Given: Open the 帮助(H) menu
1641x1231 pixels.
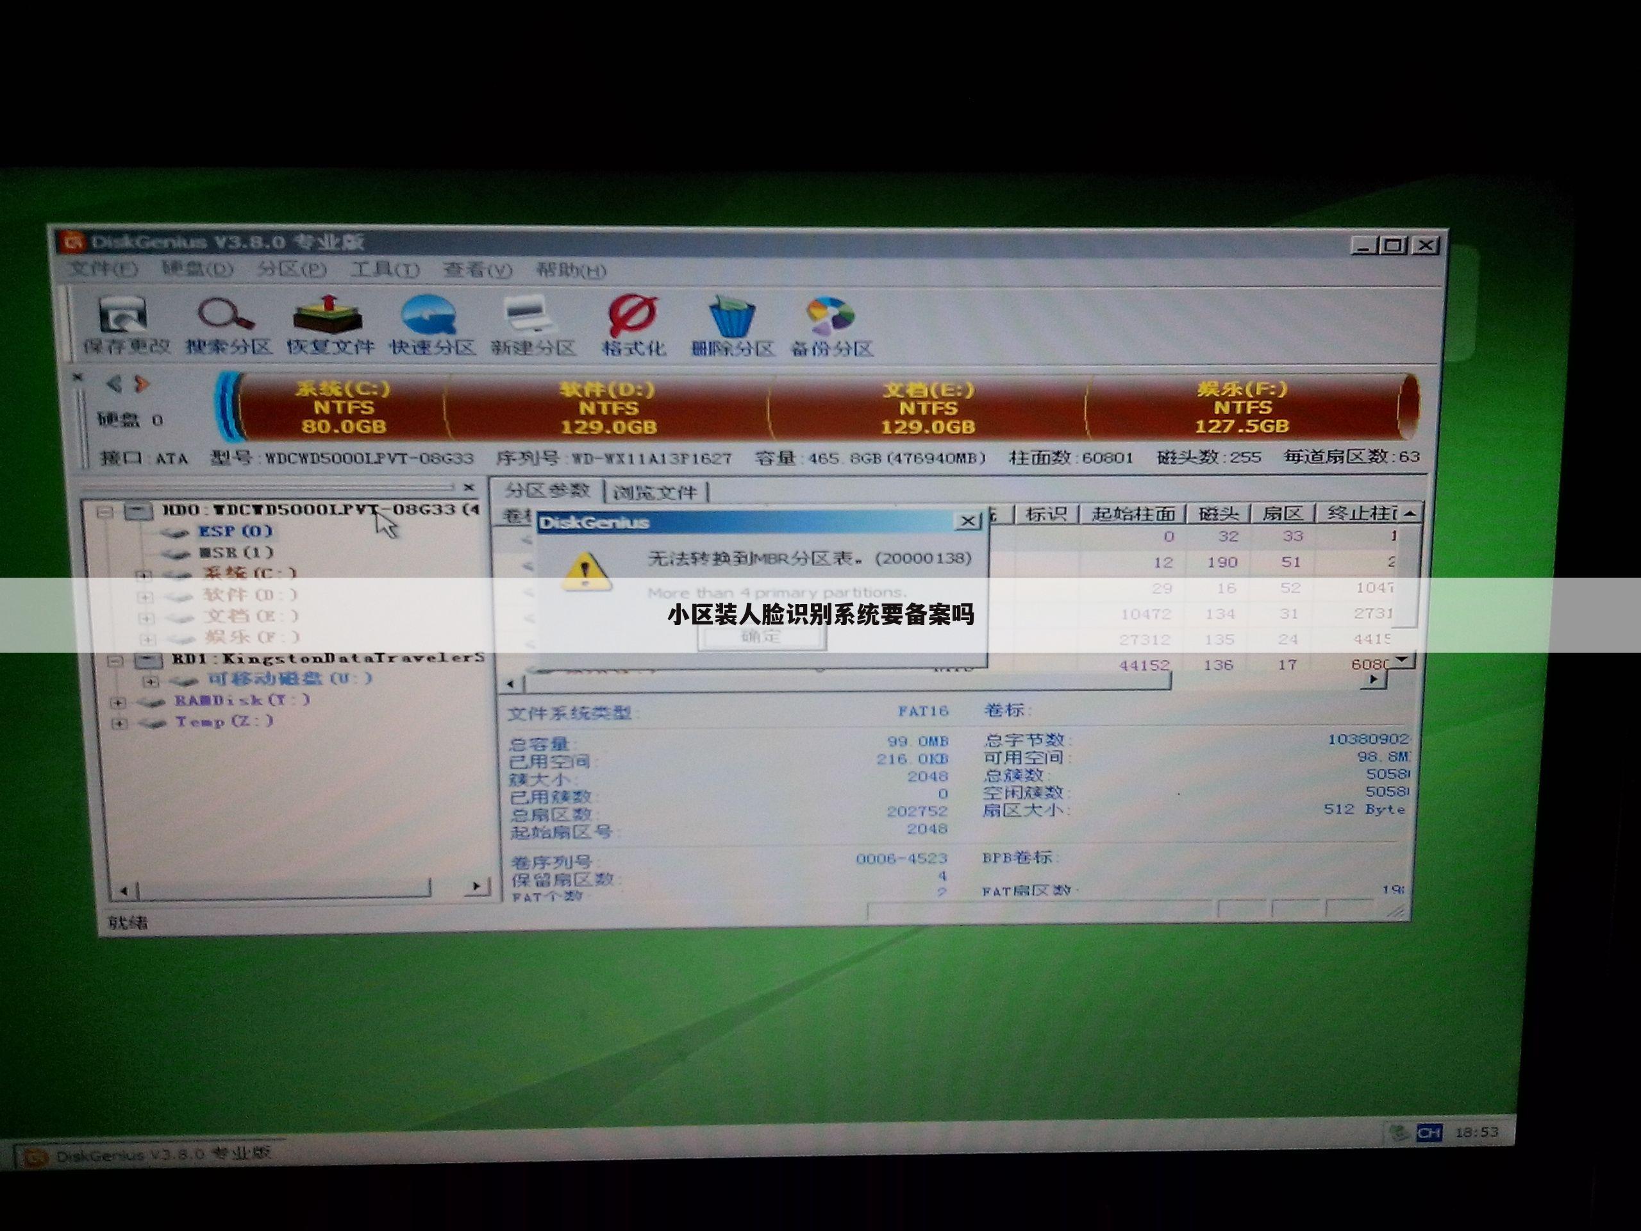Looking at the screenshot, I should click(571, 270).
